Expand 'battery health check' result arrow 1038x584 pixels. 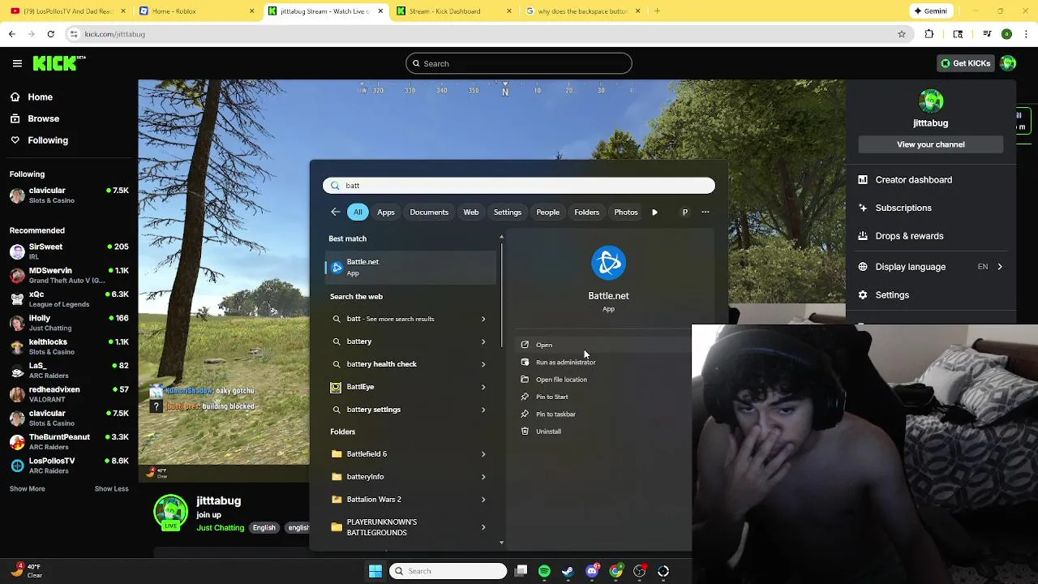click(483, 364)
